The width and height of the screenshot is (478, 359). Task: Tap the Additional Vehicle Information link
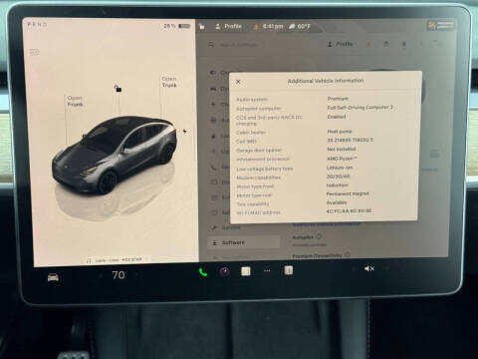click(326, 224)
